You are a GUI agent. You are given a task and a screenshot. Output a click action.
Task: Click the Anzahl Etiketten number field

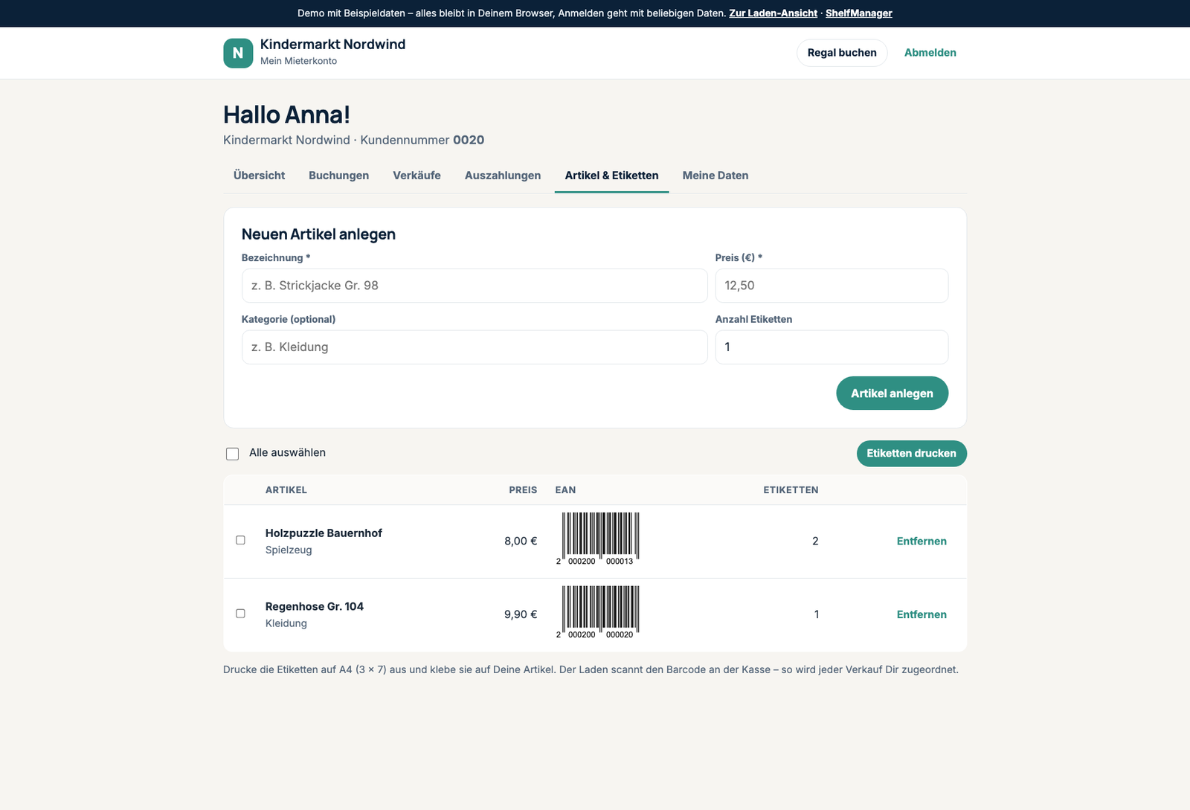(832, 347)
